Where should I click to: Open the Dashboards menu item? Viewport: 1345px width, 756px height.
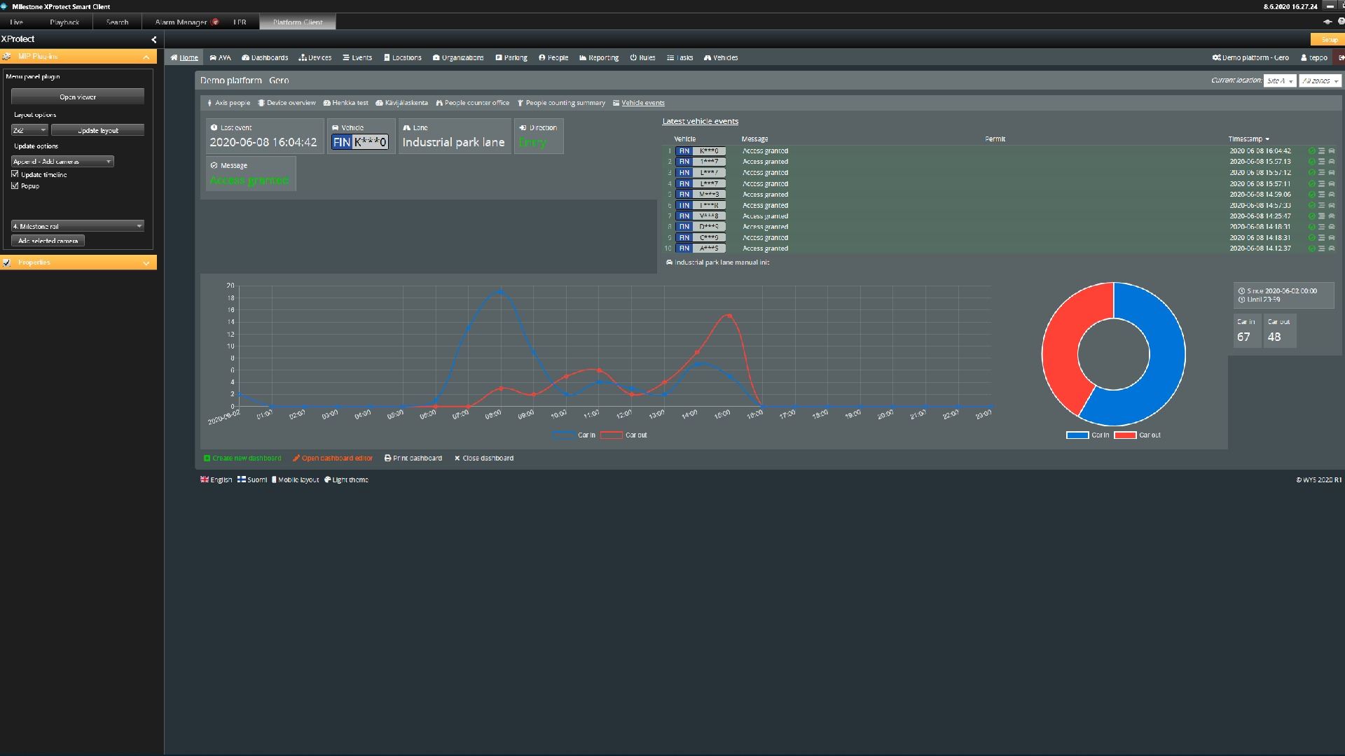(265, 58)
